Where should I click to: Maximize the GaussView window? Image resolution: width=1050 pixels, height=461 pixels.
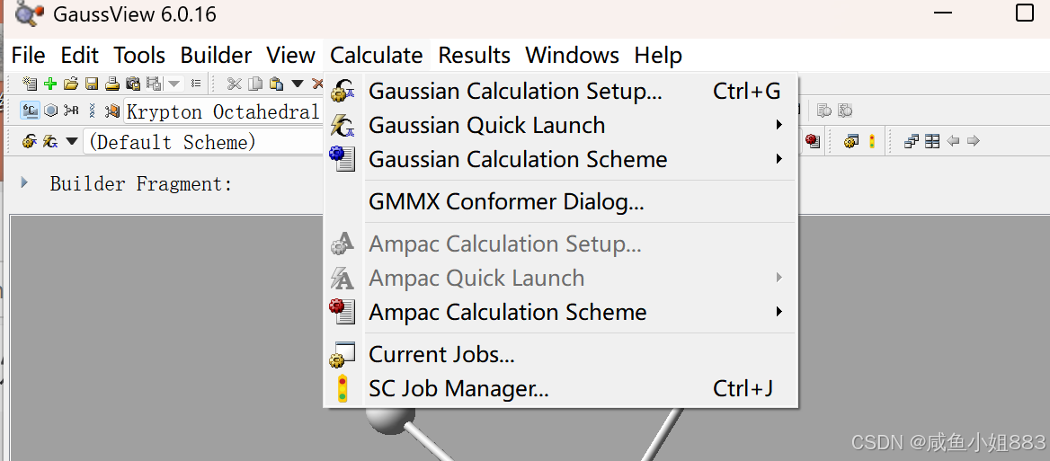pyautogui.click(x=1025, y=13)
